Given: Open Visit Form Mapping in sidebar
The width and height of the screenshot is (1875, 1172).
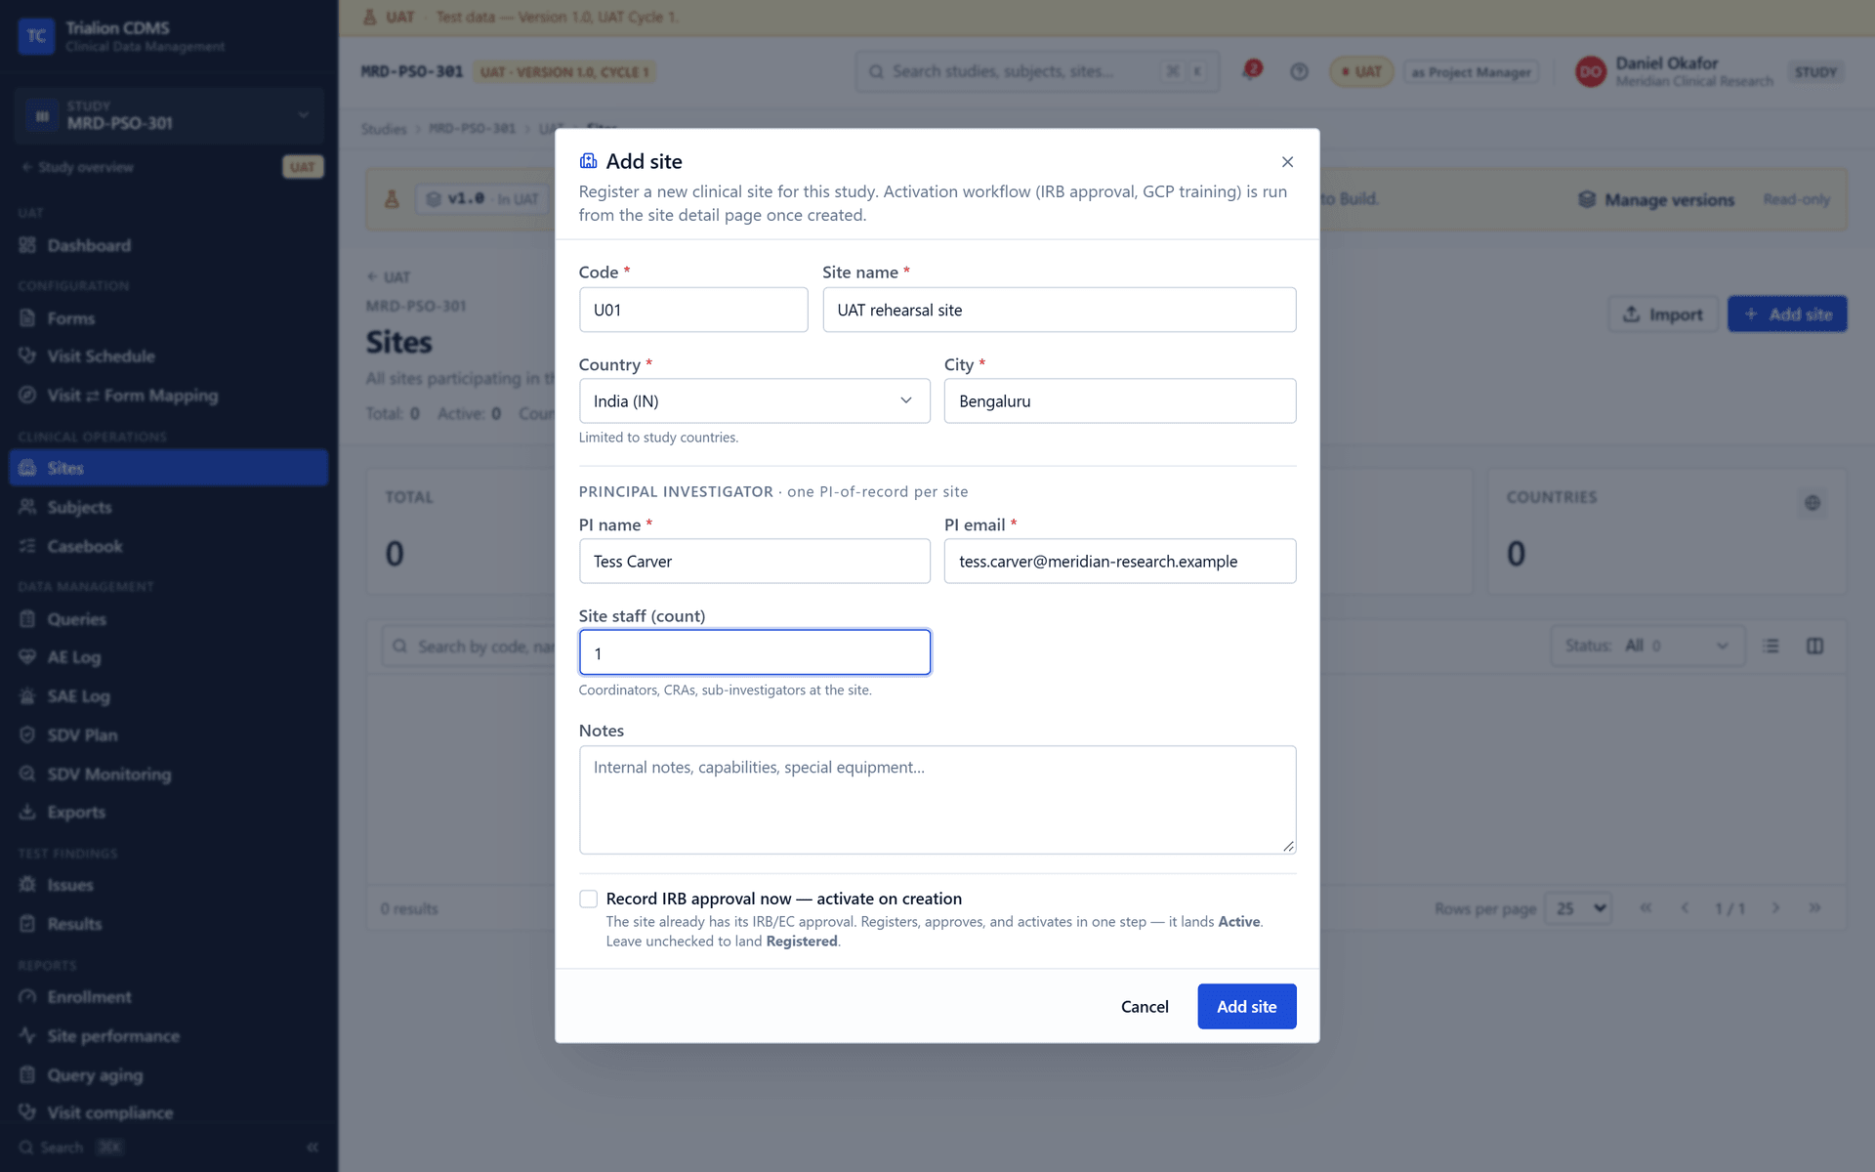Looking at the screenshot, I should (168, 396).
